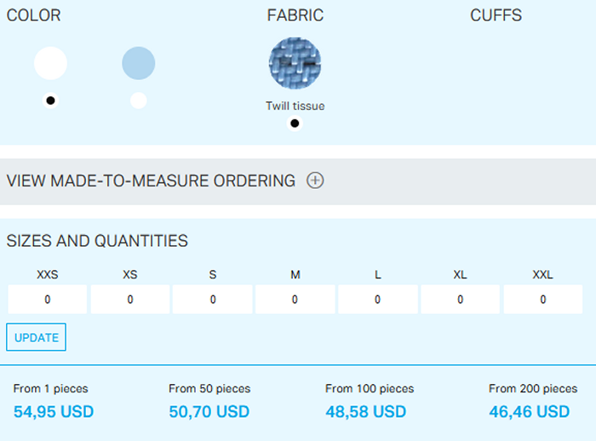This screenshot has height=441, width=596.
Task: Select the light blue color swatch
Action: tap(138, 63)
